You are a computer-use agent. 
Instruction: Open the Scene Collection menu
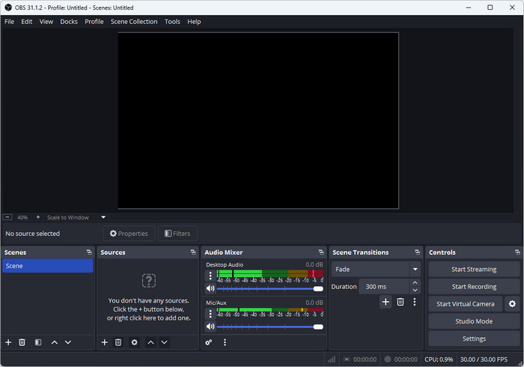(134, 22)
